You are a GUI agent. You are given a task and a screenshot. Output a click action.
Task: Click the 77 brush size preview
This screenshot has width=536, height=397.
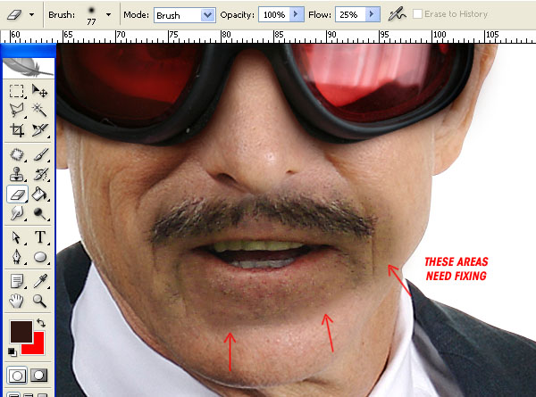click(x=91, y=16)
